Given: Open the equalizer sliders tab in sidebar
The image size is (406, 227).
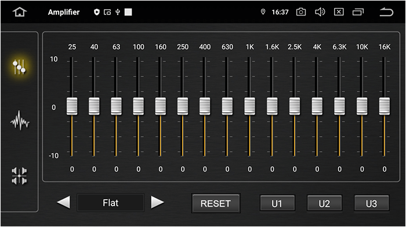Looking at the screenshot, I should [x=19, y=67].
